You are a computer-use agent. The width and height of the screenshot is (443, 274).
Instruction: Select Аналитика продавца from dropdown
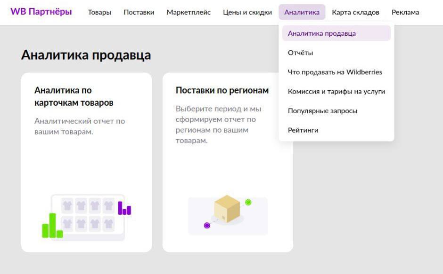[x=321, y=33]
